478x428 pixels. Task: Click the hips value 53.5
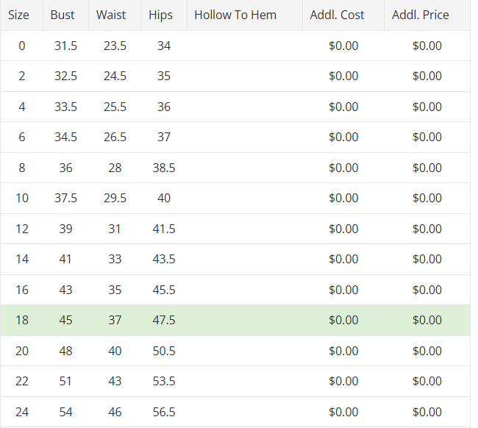(164, 381)
